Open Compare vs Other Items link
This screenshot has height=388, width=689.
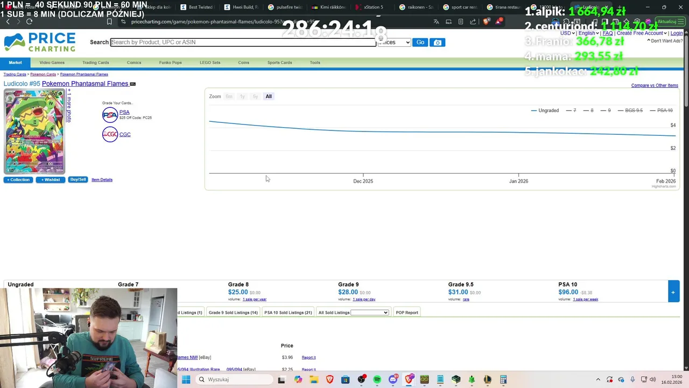click(x=655, y=85)
